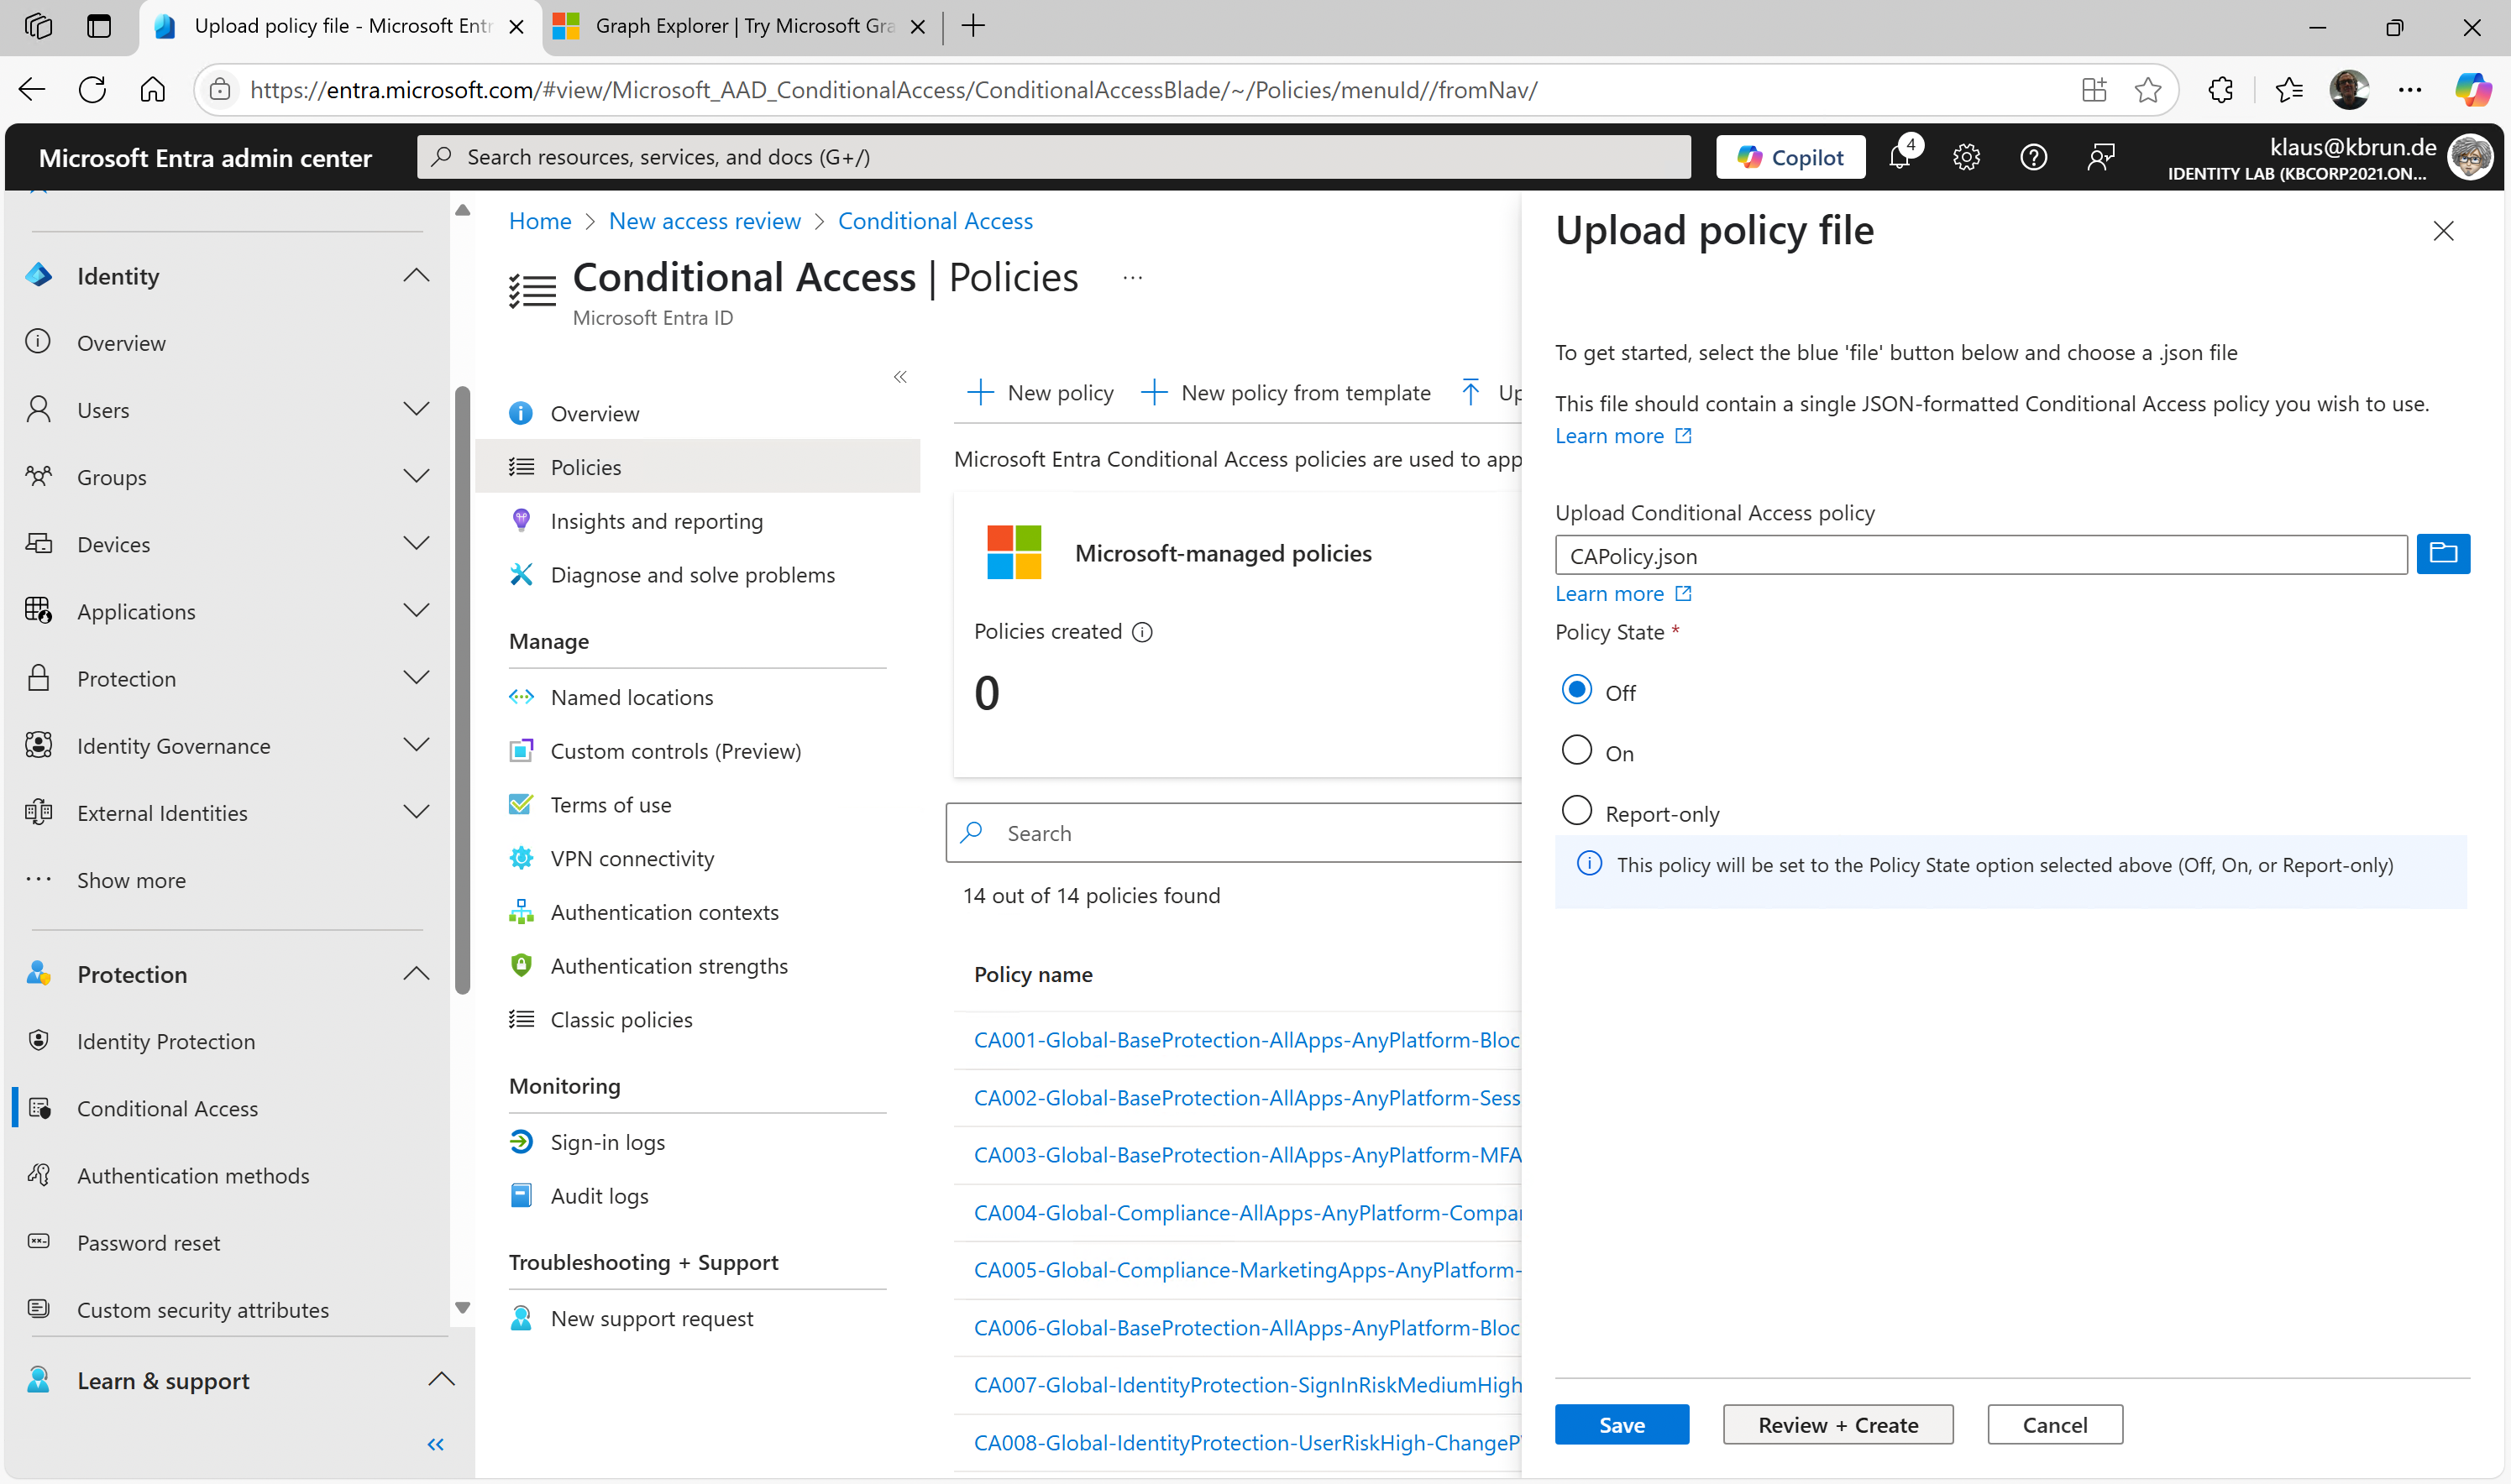Image resolution: width=2511 pixels, height=1484 pixels.
Task: Open policy CA001-Global-BaseProtection link
Action: pyautogui.click(x=1246, y=1040)
